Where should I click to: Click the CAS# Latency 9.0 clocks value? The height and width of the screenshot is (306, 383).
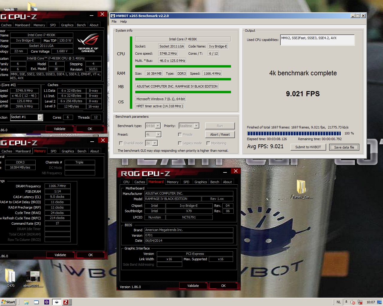click(57, 197)
